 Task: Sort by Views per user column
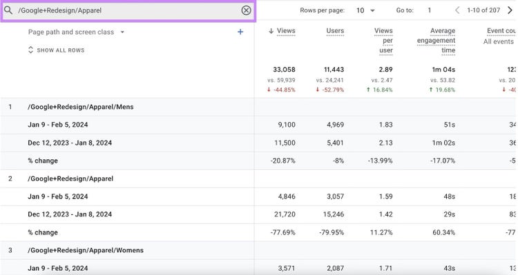(383, 41)
